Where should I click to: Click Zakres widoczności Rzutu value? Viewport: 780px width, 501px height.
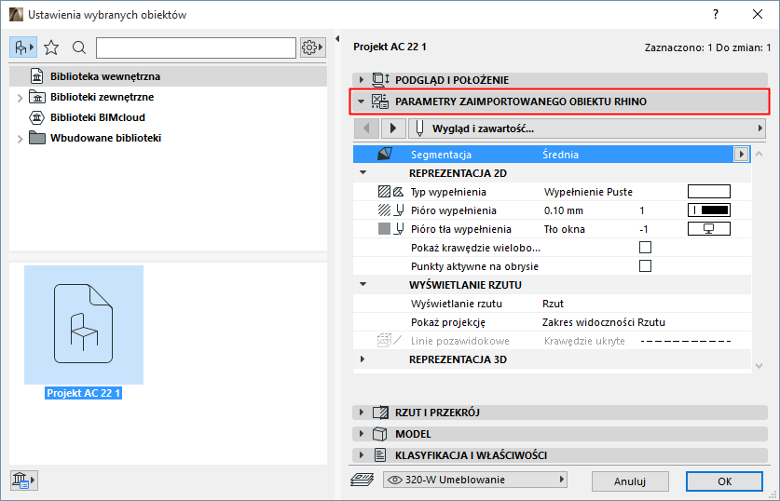click(x=604, y=322)
